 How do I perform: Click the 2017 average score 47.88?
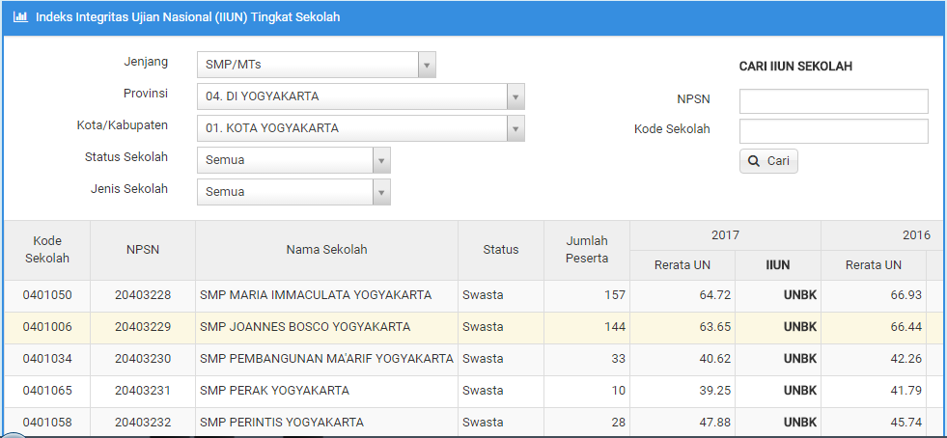717,422
